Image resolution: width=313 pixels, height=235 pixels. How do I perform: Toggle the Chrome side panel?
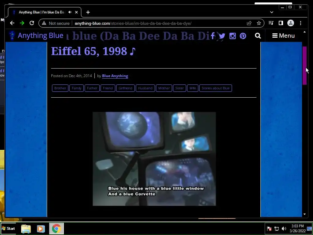click(x=281, y=23)
